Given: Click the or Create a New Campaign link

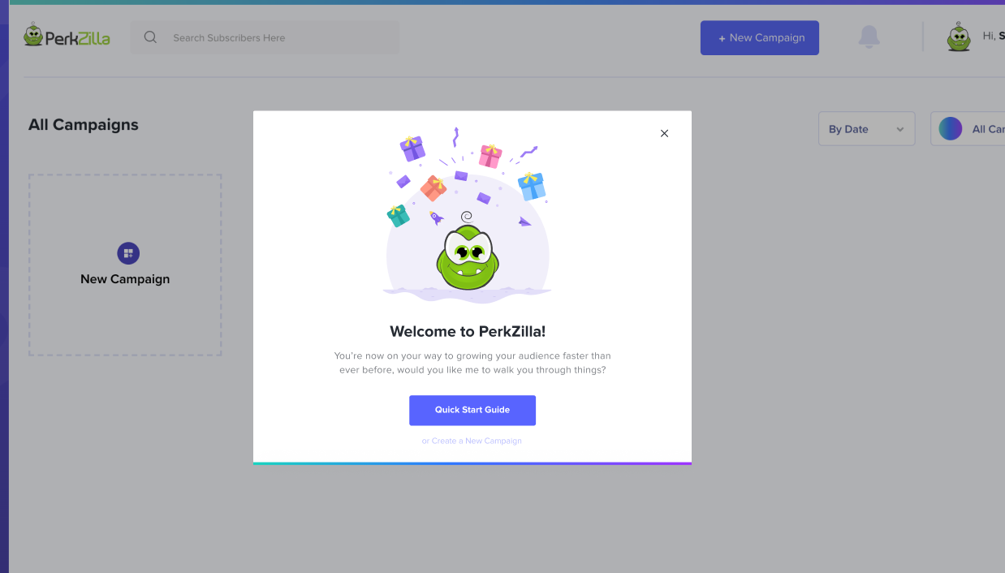Looking at the screenshot, I should click(472, 441).
